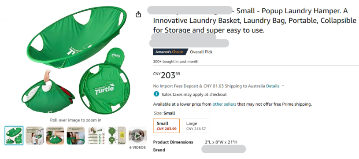359x159 pixels.
Task: Select the 2 sizes dimension thumbnail
Action: tap(117, 135)
